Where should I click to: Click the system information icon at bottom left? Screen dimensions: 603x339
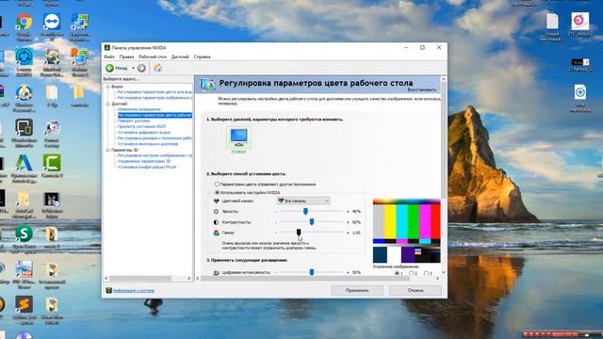coord(109,291)
